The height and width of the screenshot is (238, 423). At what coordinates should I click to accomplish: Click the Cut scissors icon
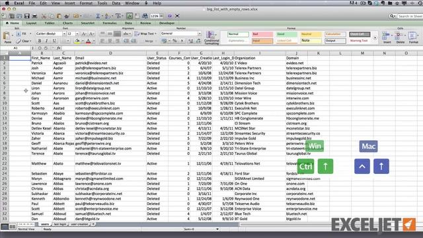pyautogui.click(x=44, y=16)
